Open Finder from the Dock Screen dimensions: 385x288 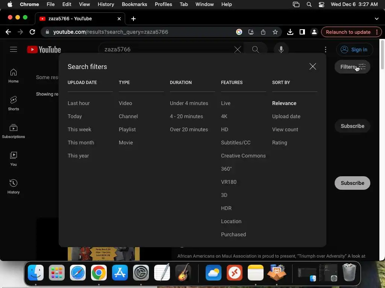(36, 273)
